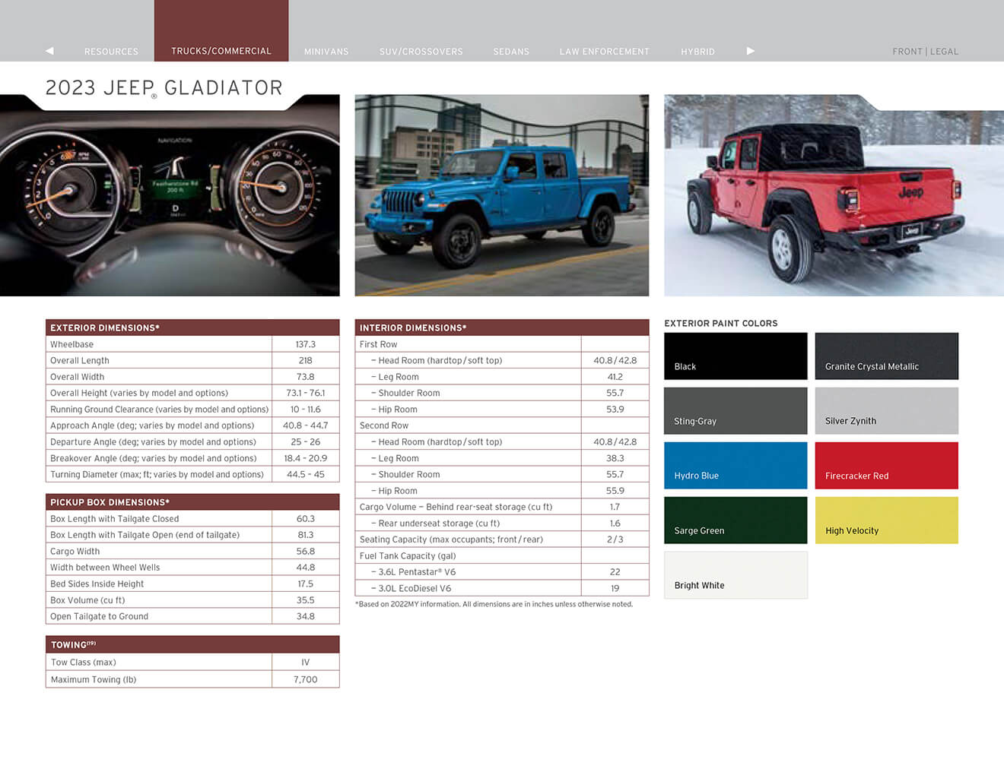Click the Second Row label
Image resolution: width=1004 pixels, height=775 pixels.
[x=384, y=425]
